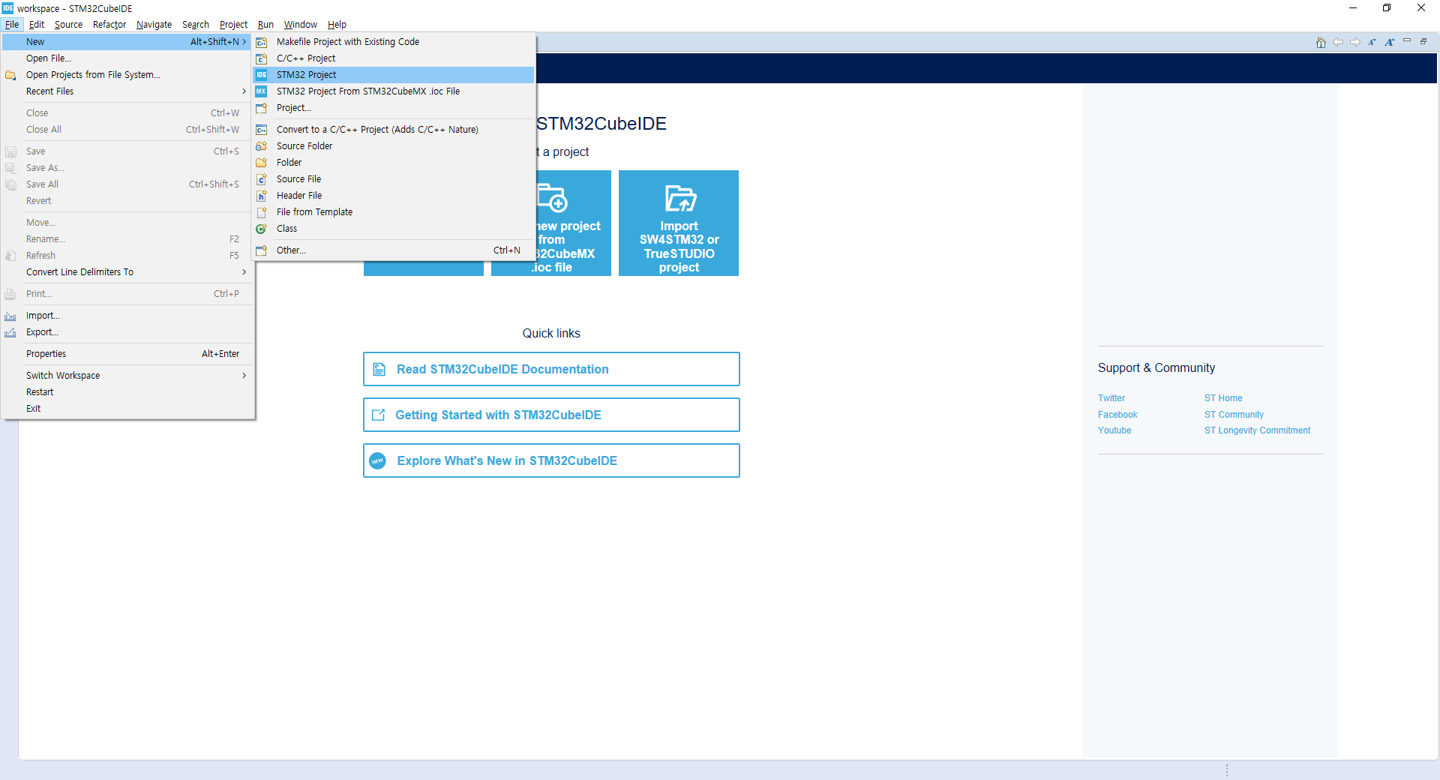Select STM32 Project from New submenu

click(306, 75)
